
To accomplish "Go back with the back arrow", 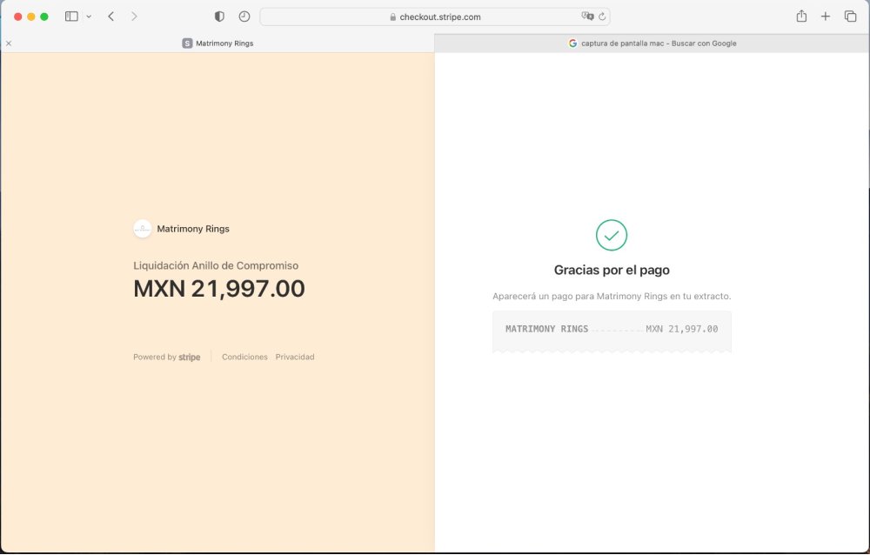I will coord(111,17).
